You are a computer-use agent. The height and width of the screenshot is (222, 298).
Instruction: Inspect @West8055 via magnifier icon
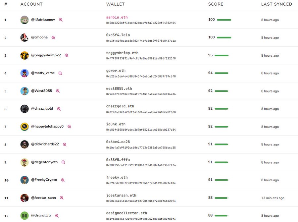coord(58,91)
